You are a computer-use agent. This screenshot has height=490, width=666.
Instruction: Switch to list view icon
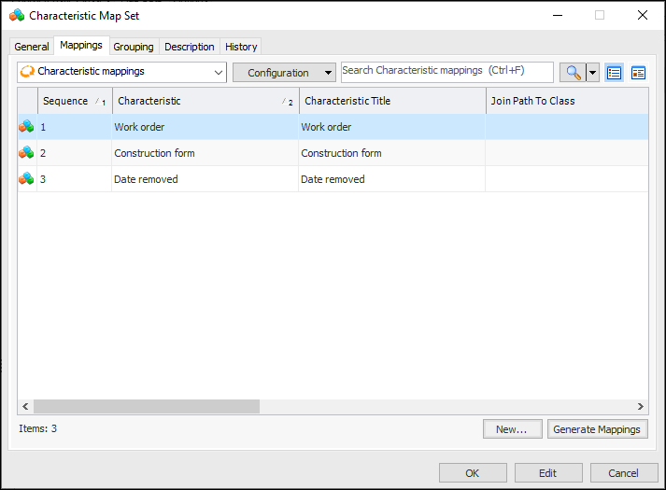[614, 73]
